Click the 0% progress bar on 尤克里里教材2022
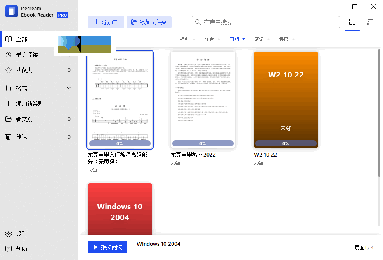The width and height of the screenshot is (383, 260). point(203,144)
